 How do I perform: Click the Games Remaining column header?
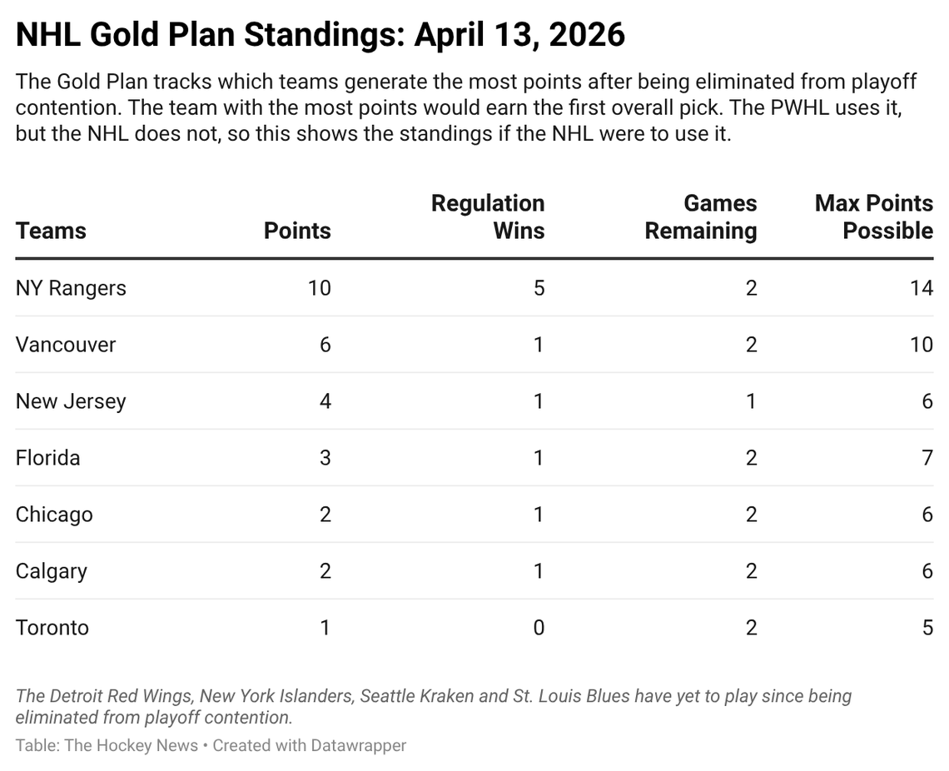pos(701,217)
